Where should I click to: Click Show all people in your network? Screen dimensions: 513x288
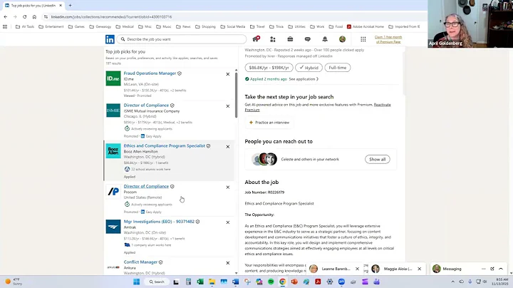click(x=377, y=160)
